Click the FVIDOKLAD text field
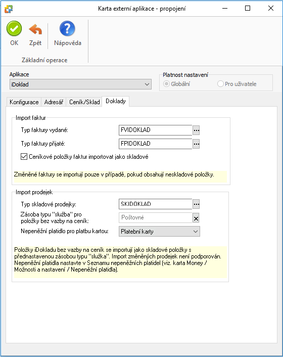 [x=155, y=130]
